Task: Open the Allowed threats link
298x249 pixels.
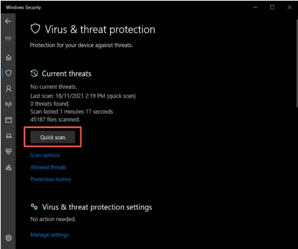Action: click(x=48, y=167)
